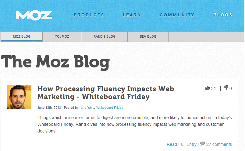Open the Processing Fluency post title
Image resolution: width=245 pixels, height=151 pixels.
point(106,93)
